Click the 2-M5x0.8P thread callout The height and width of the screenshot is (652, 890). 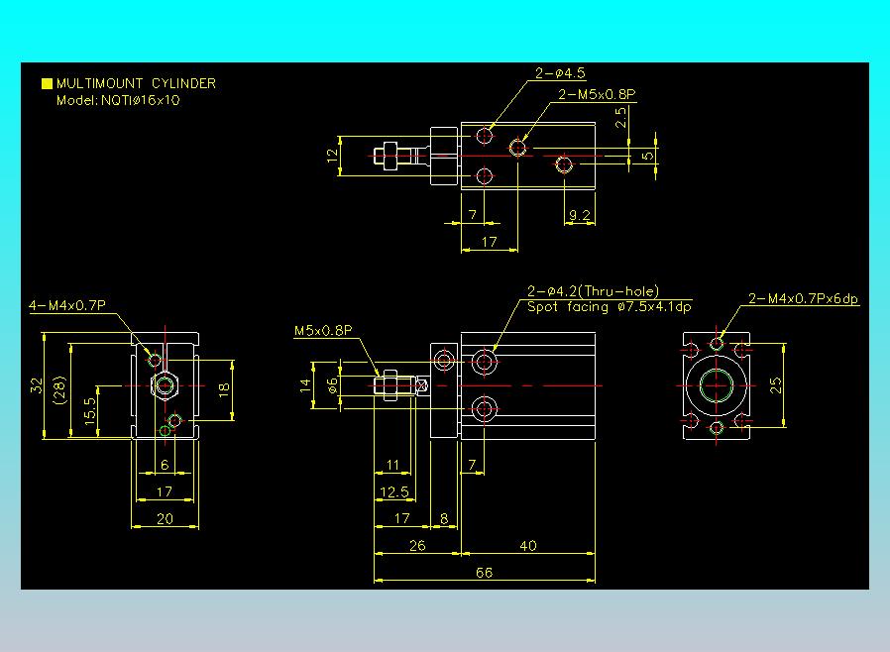click(x=597, y=95)
